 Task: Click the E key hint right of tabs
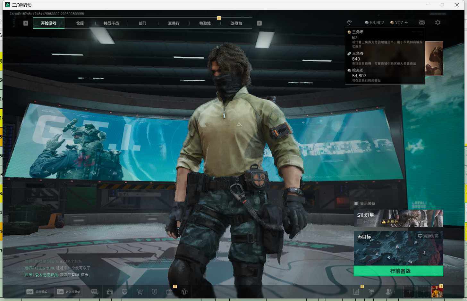pos(259,23)
